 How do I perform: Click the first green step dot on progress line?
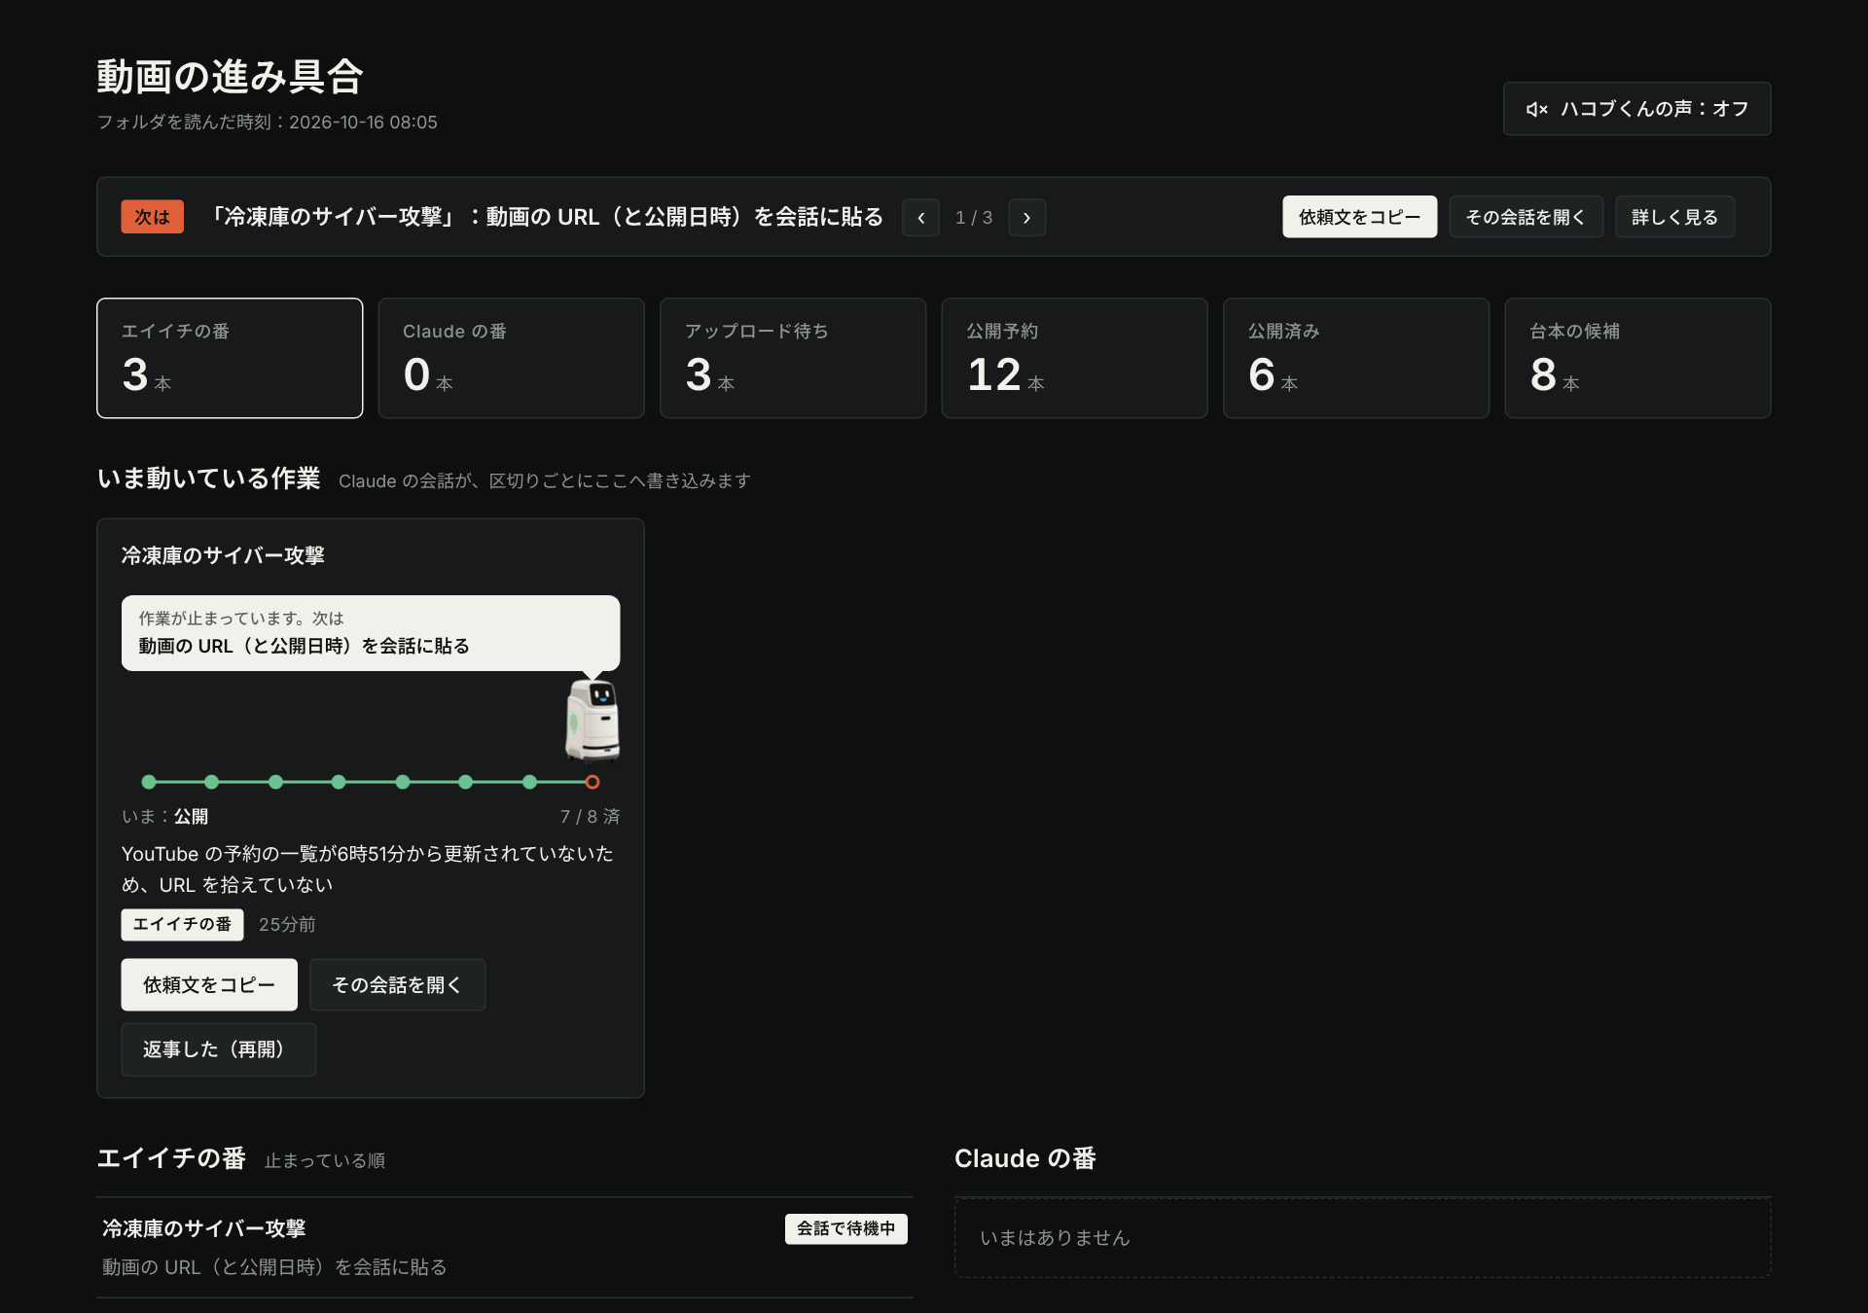[x=149, y=782]
